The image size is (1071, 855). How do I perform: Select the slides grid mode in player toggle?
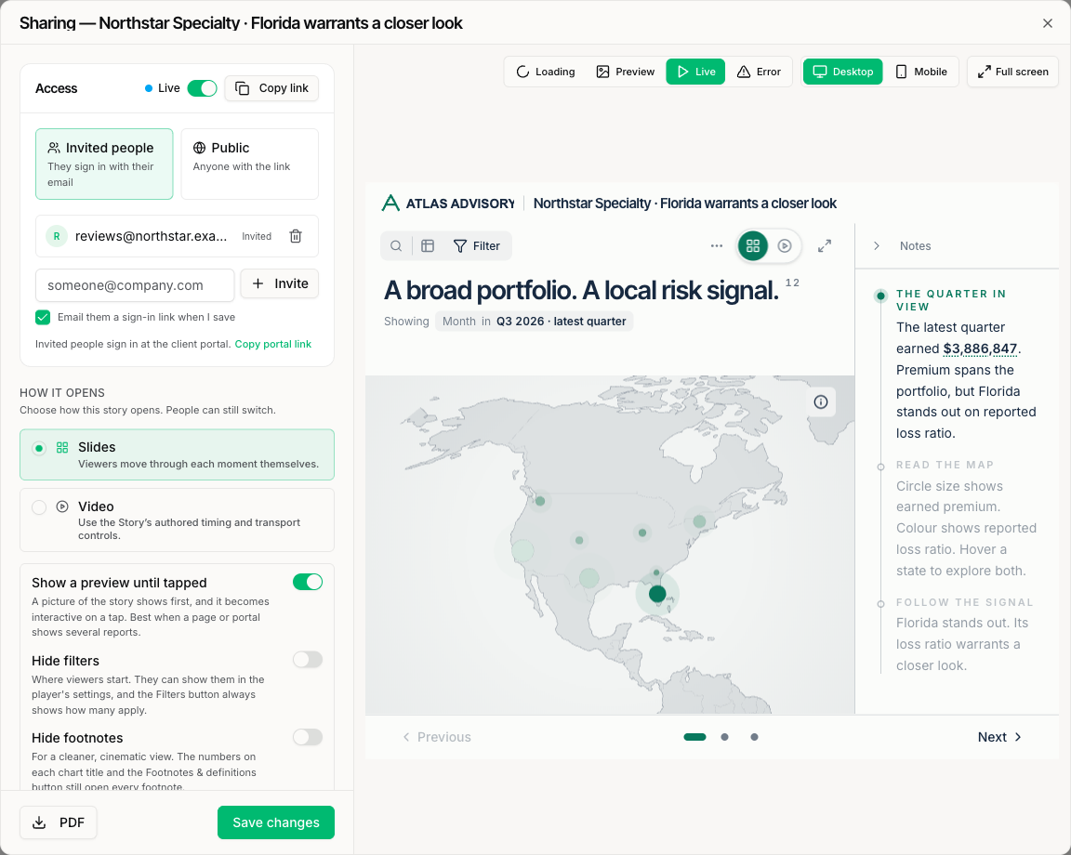[x=753, y=246]
